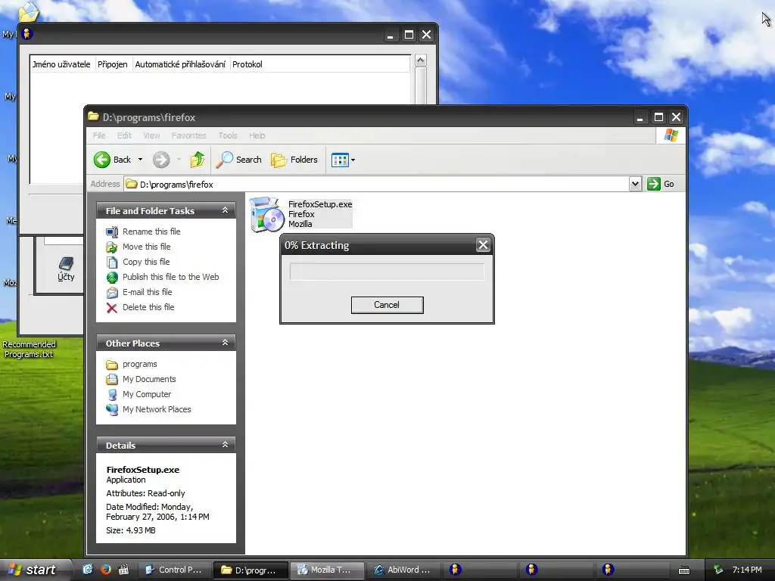Click Move this file link
The height and width of the screenshot is (581, 775).
146,247
